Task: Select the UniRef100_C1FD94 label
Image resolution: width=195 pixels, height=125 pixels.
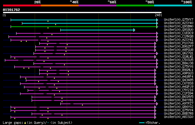Action: pos(179,94)
